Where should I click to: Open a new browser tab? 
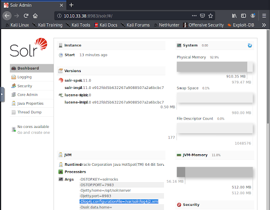click(x=71, y=5)
